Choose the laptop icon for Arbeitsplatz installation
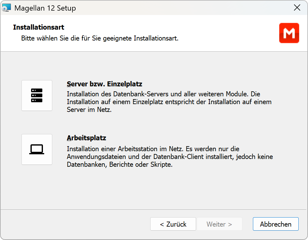The image size is (308, 240). click(37, 149)
